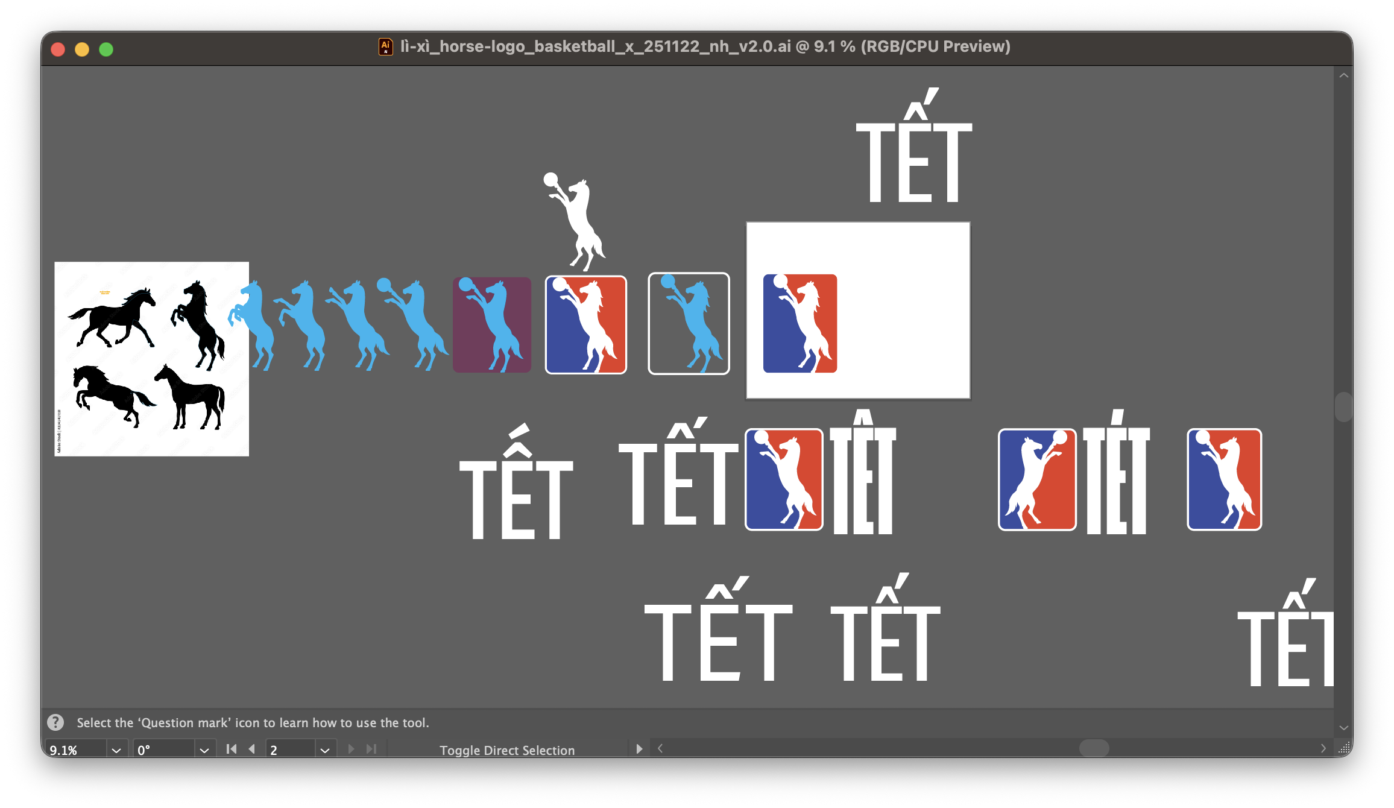Maximize the window with the green button

[106, 49]
